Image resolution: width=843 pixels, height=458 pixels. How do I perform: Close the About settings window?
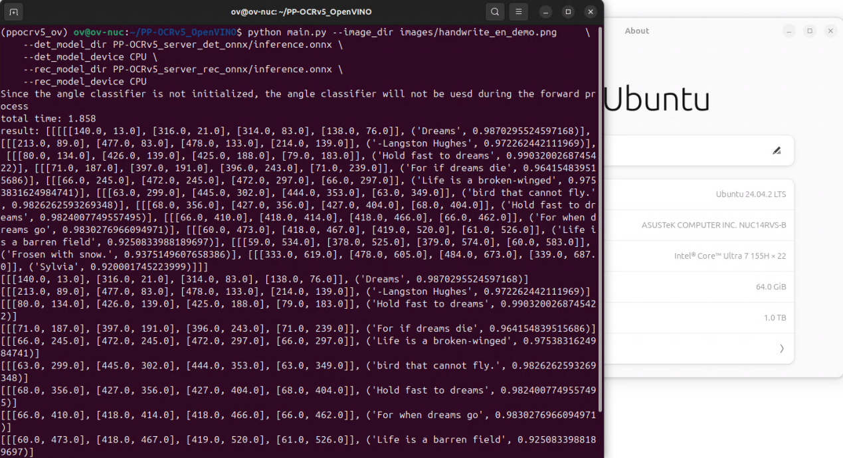[830, 31]
